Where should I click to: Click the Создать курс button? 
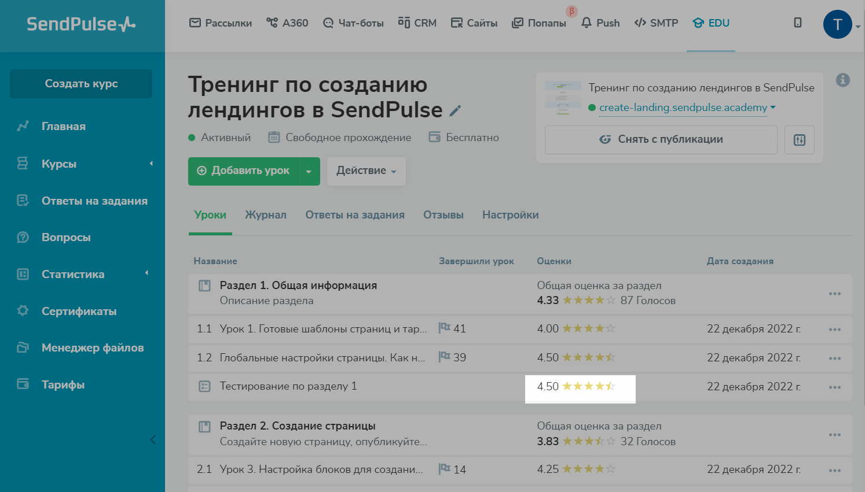click(81, 84)
